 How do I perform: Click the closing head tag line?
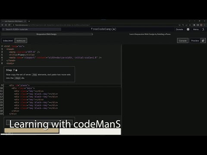11,61
